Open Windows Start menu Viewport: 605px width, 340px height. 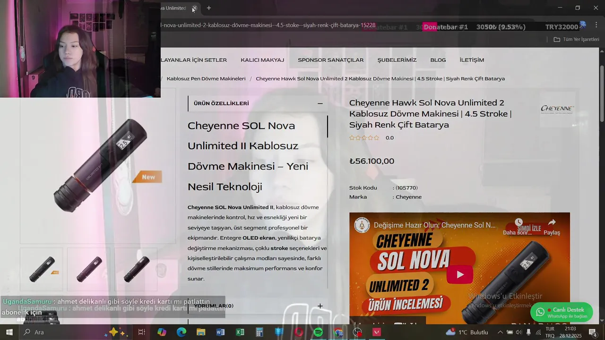pos(9,332)
